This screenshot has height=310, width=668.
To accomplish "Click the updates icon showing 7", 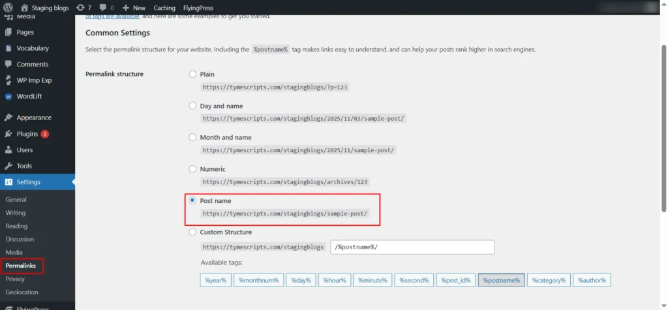I will coord(80,8).
